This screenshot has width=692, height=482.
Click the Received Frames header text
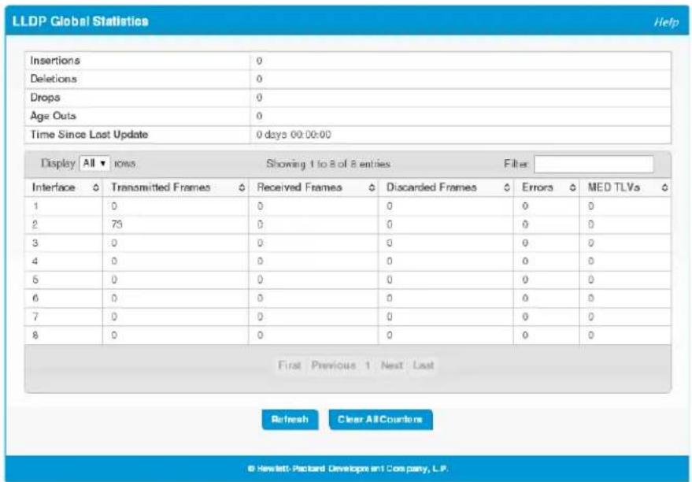point(299,187)
